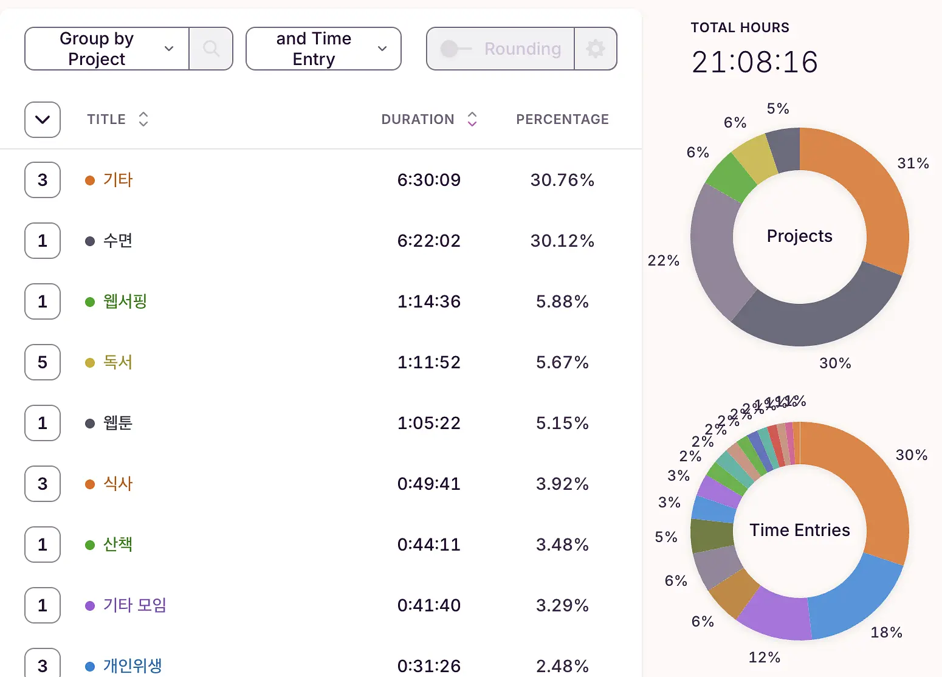The image size is (942, 677).
Task: Click the yellow dot beside 독서
Action: tap(90, 363)
